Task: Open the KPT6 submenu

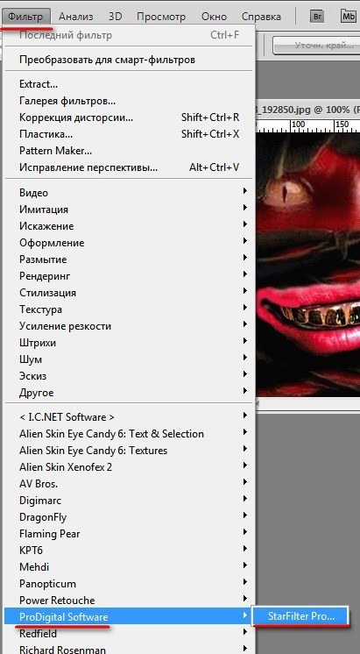Action: tap(129, 551)
